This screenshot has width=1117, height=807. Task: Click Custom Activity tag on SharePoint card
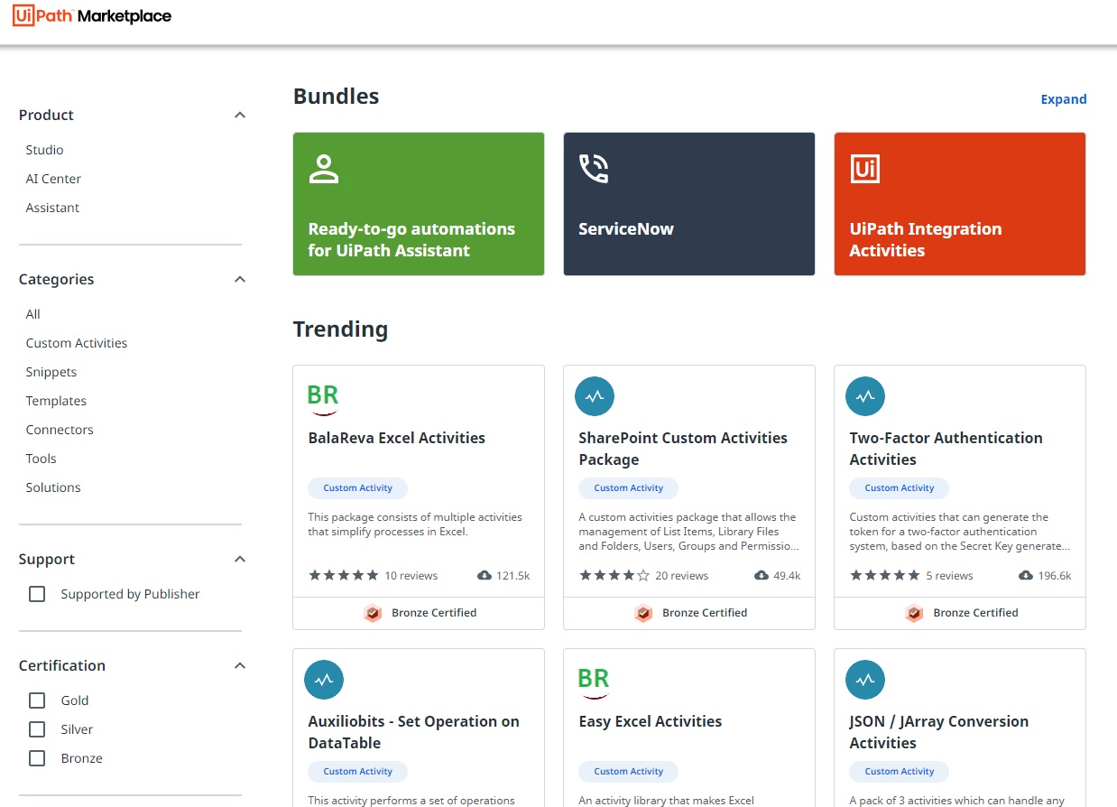629,488
